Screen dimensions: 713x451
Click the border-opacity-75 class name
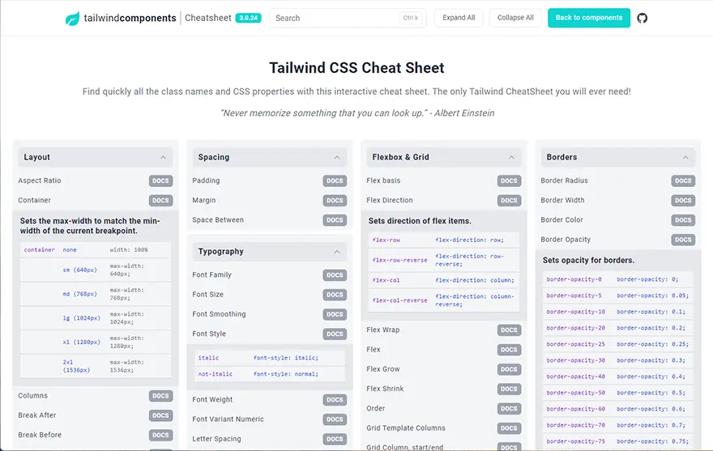click(x=576, y=441)
